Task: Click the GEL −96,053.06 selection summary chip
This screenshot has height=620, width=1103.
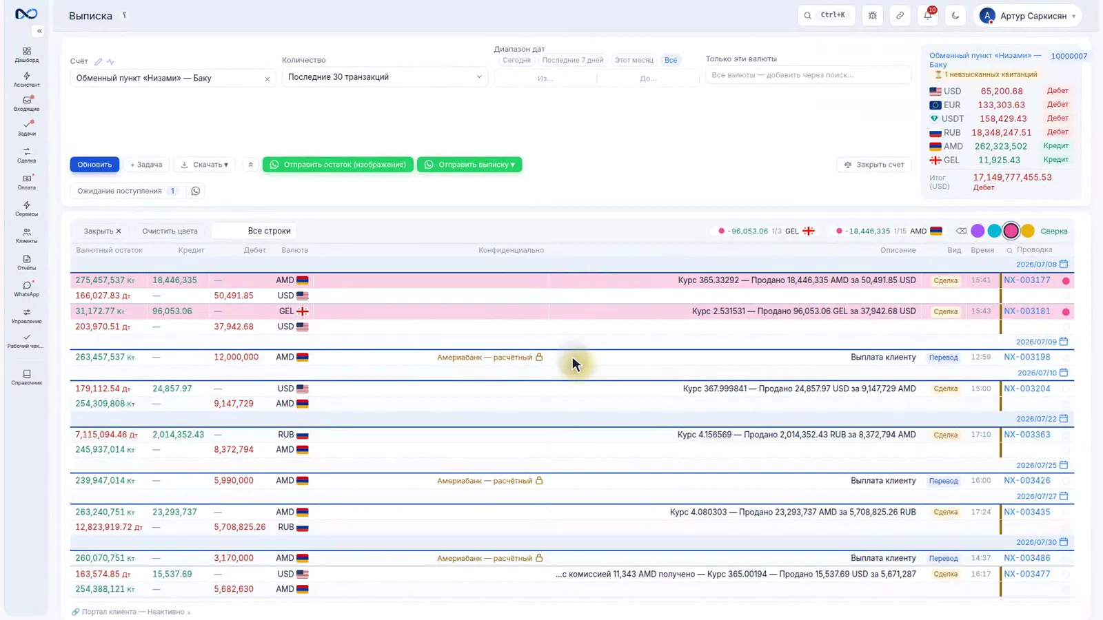Action: pyautogui.click(x=766, y=231)
